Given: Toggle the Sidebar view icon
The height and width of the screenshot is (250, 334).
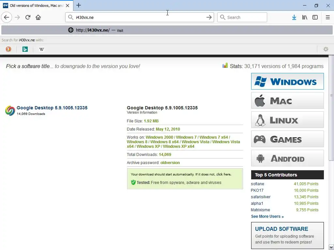Looking at the screenshot, I should (315, 17).
